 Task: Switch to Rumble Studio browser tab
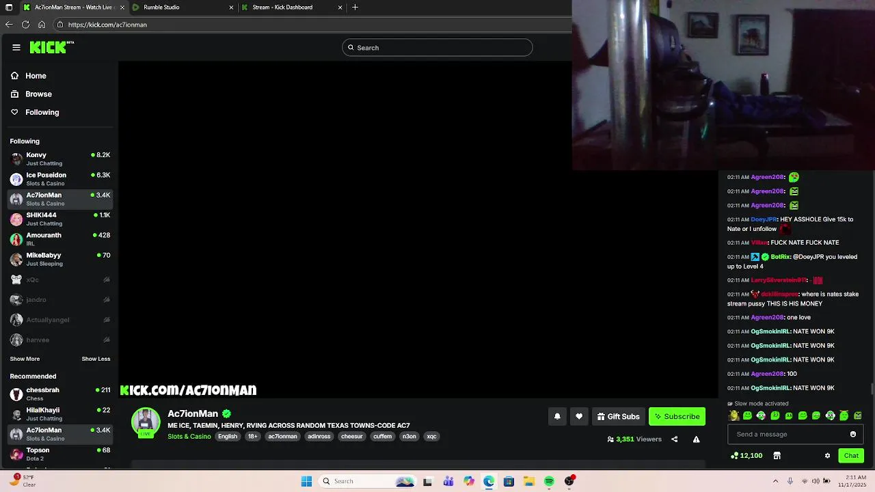[x=181, y=8]
